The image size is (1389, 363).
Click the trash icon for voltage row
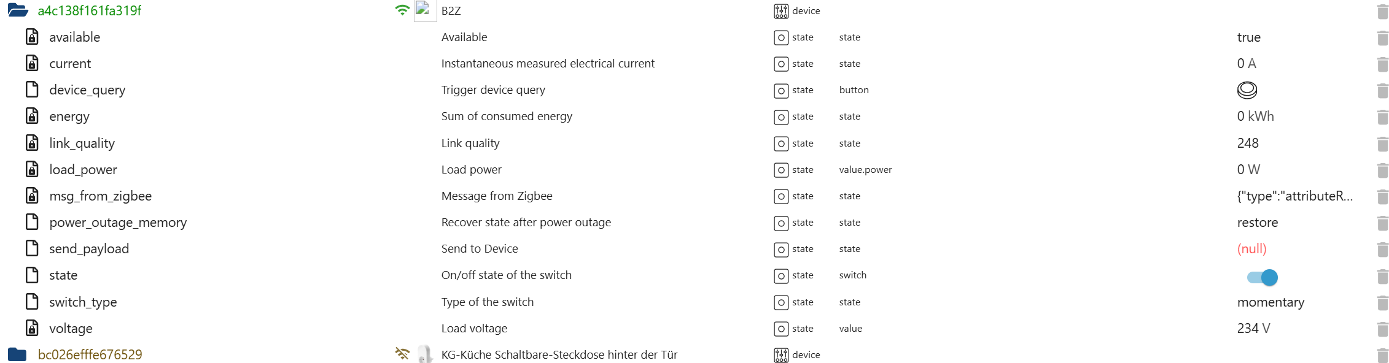(1382, 329)
